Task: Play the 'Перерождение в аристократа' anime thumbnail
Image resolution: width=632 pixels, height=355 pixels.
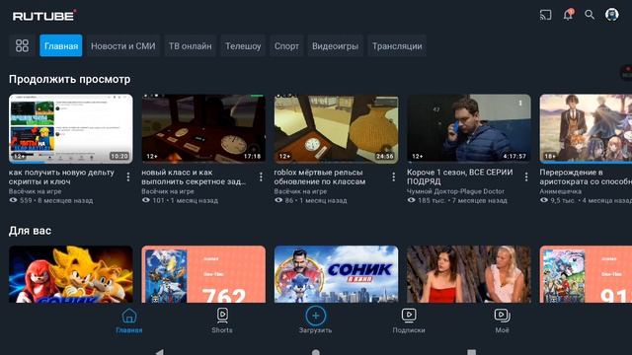Action: tap(586, 129)
